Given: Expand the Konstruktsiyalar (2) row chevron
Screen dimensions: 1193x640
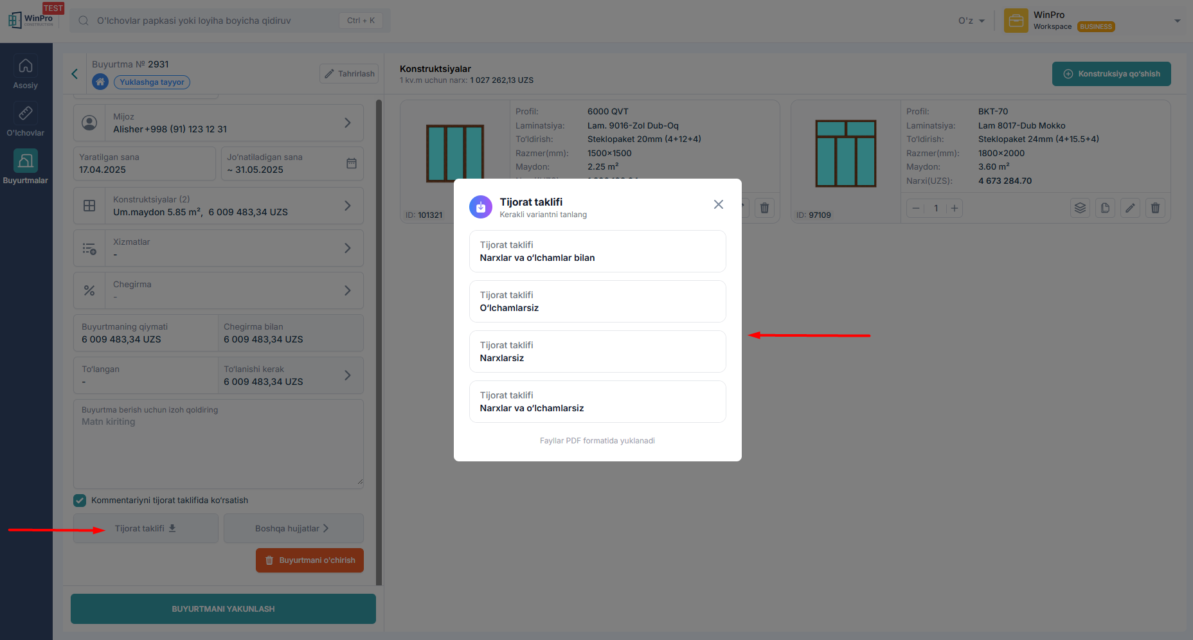Looking at the screenshot, I should pos(348,206).
